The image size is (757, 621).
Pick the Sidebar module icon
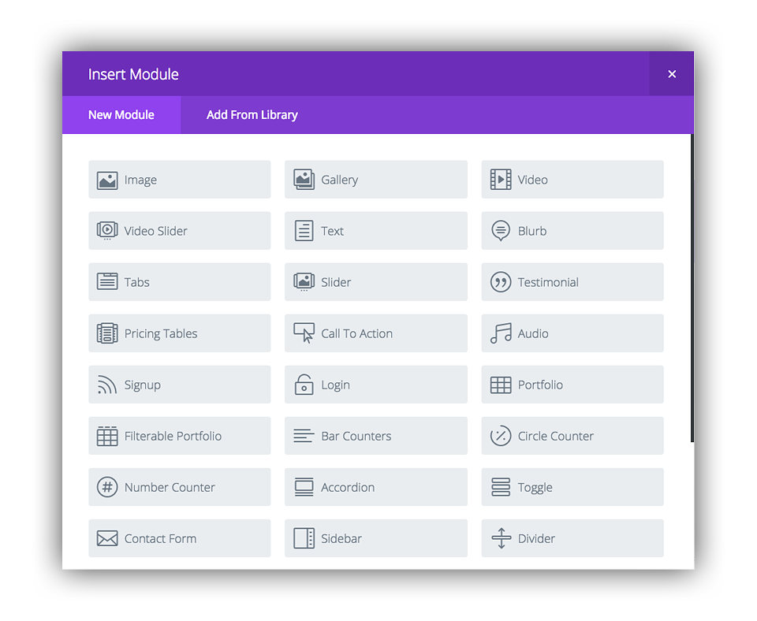304,538
